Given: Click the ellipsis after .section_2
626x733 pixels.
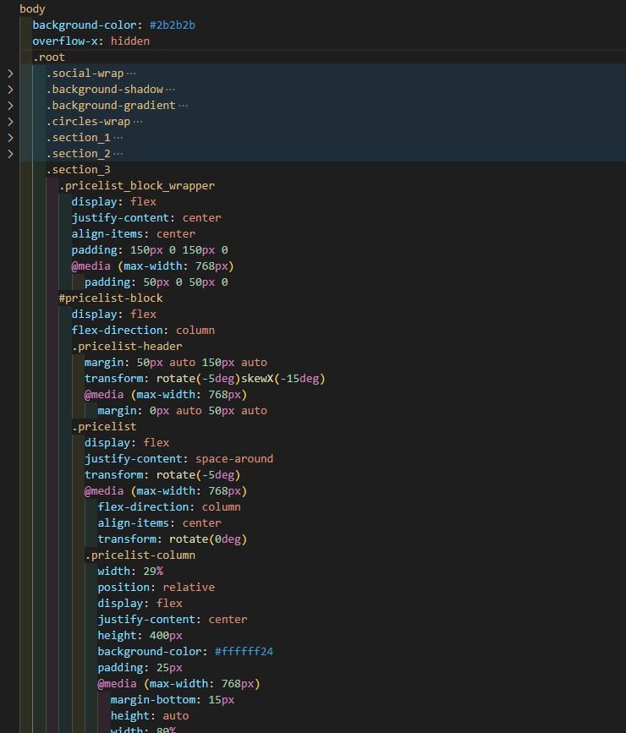Looking at the screenshot, I should pos(118,154).
